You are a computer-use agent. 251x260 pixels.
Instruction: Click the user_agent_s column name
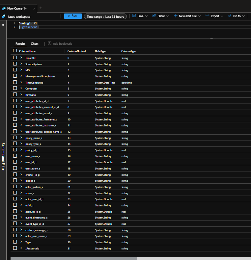[x=33, y=169]
